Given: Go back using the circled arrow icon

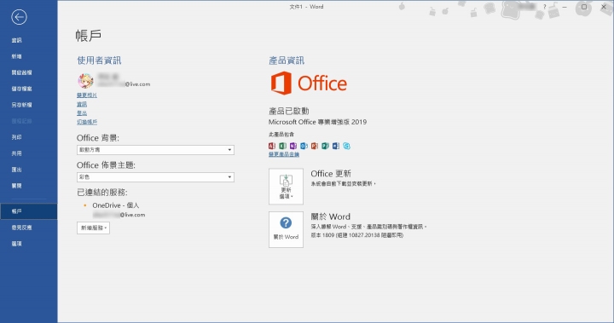Looking at the screenshot, I should (19, 17).
